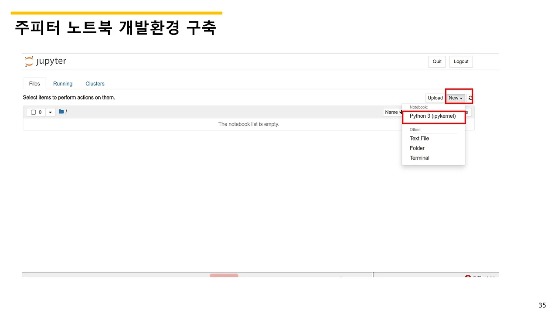Launch Terminal from the New menu

(x=419, y=158)
